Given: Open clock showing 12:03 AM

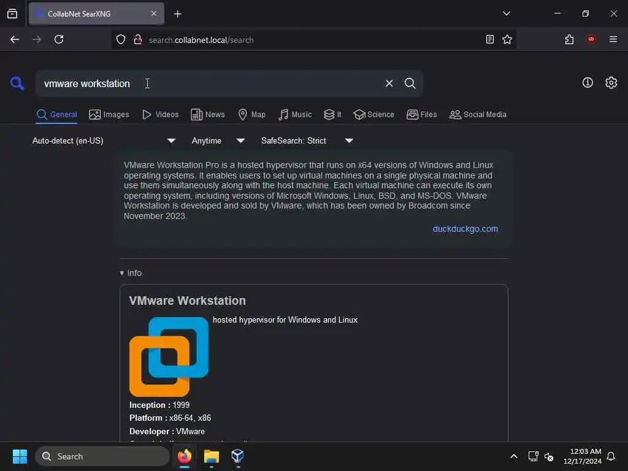Looking at the screenshot, I should tap(583, 456).
